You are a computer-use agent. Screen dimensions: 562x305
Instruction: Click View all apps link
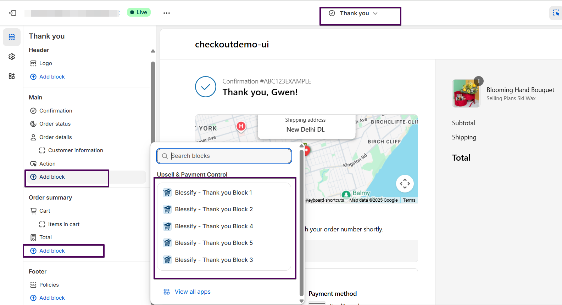click(x=192, y=292)
